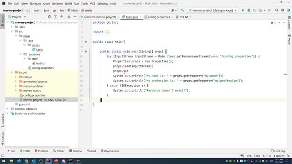Open Project panel options gear
Image resolution: width=292 pixels, height=164 pixels.
(x=69, y=17)
